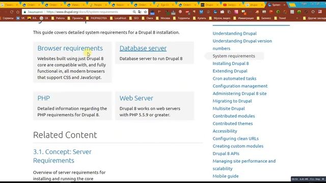Open the Музон, видео bookmarks folder
The image size is (326, 183).
220,18
